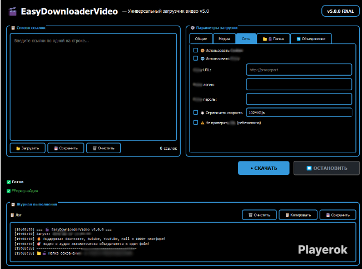Toggle the Ограничить скорость checkbox
362x269 pixels.
(196, 113)
